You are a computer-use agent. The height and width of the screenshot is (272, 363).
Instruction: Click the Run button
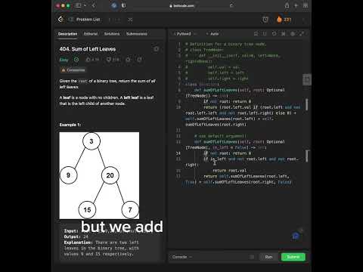(268, 257)
